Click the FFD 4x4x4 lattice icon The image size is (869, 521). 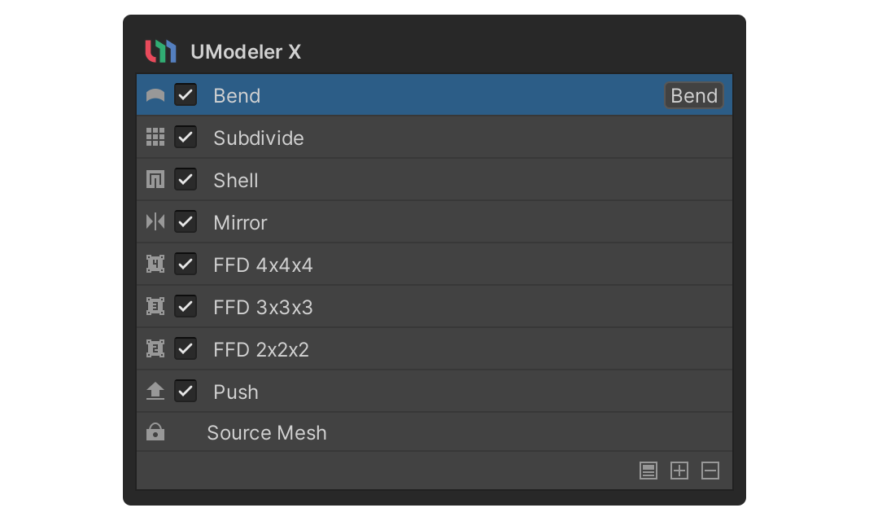click(x=155, y=265)
